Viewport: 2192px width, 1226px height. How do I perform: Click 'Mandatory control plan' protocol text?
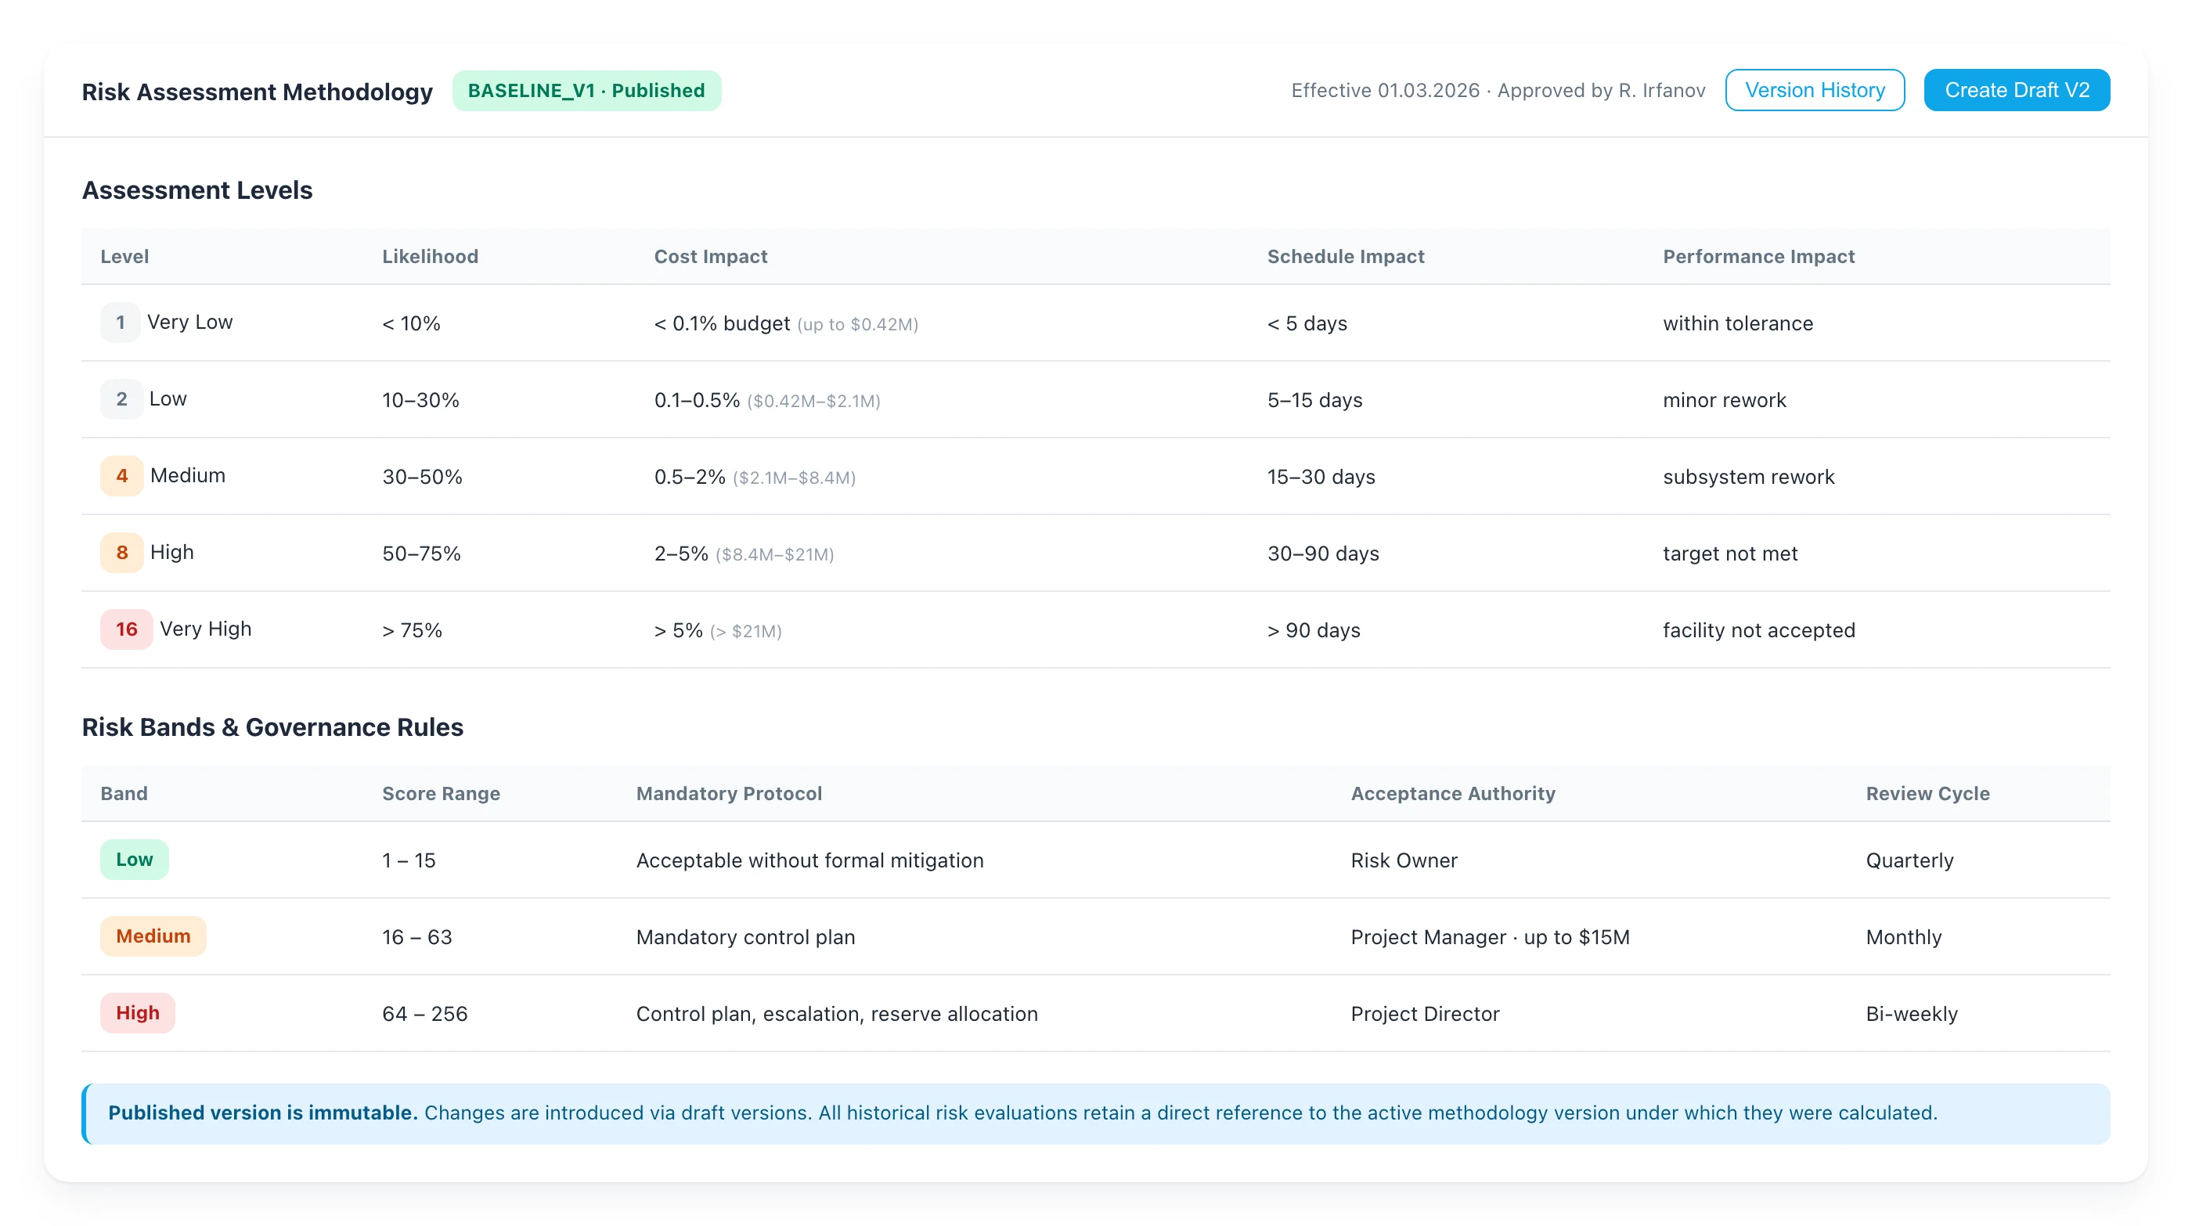tap(745, 937)
